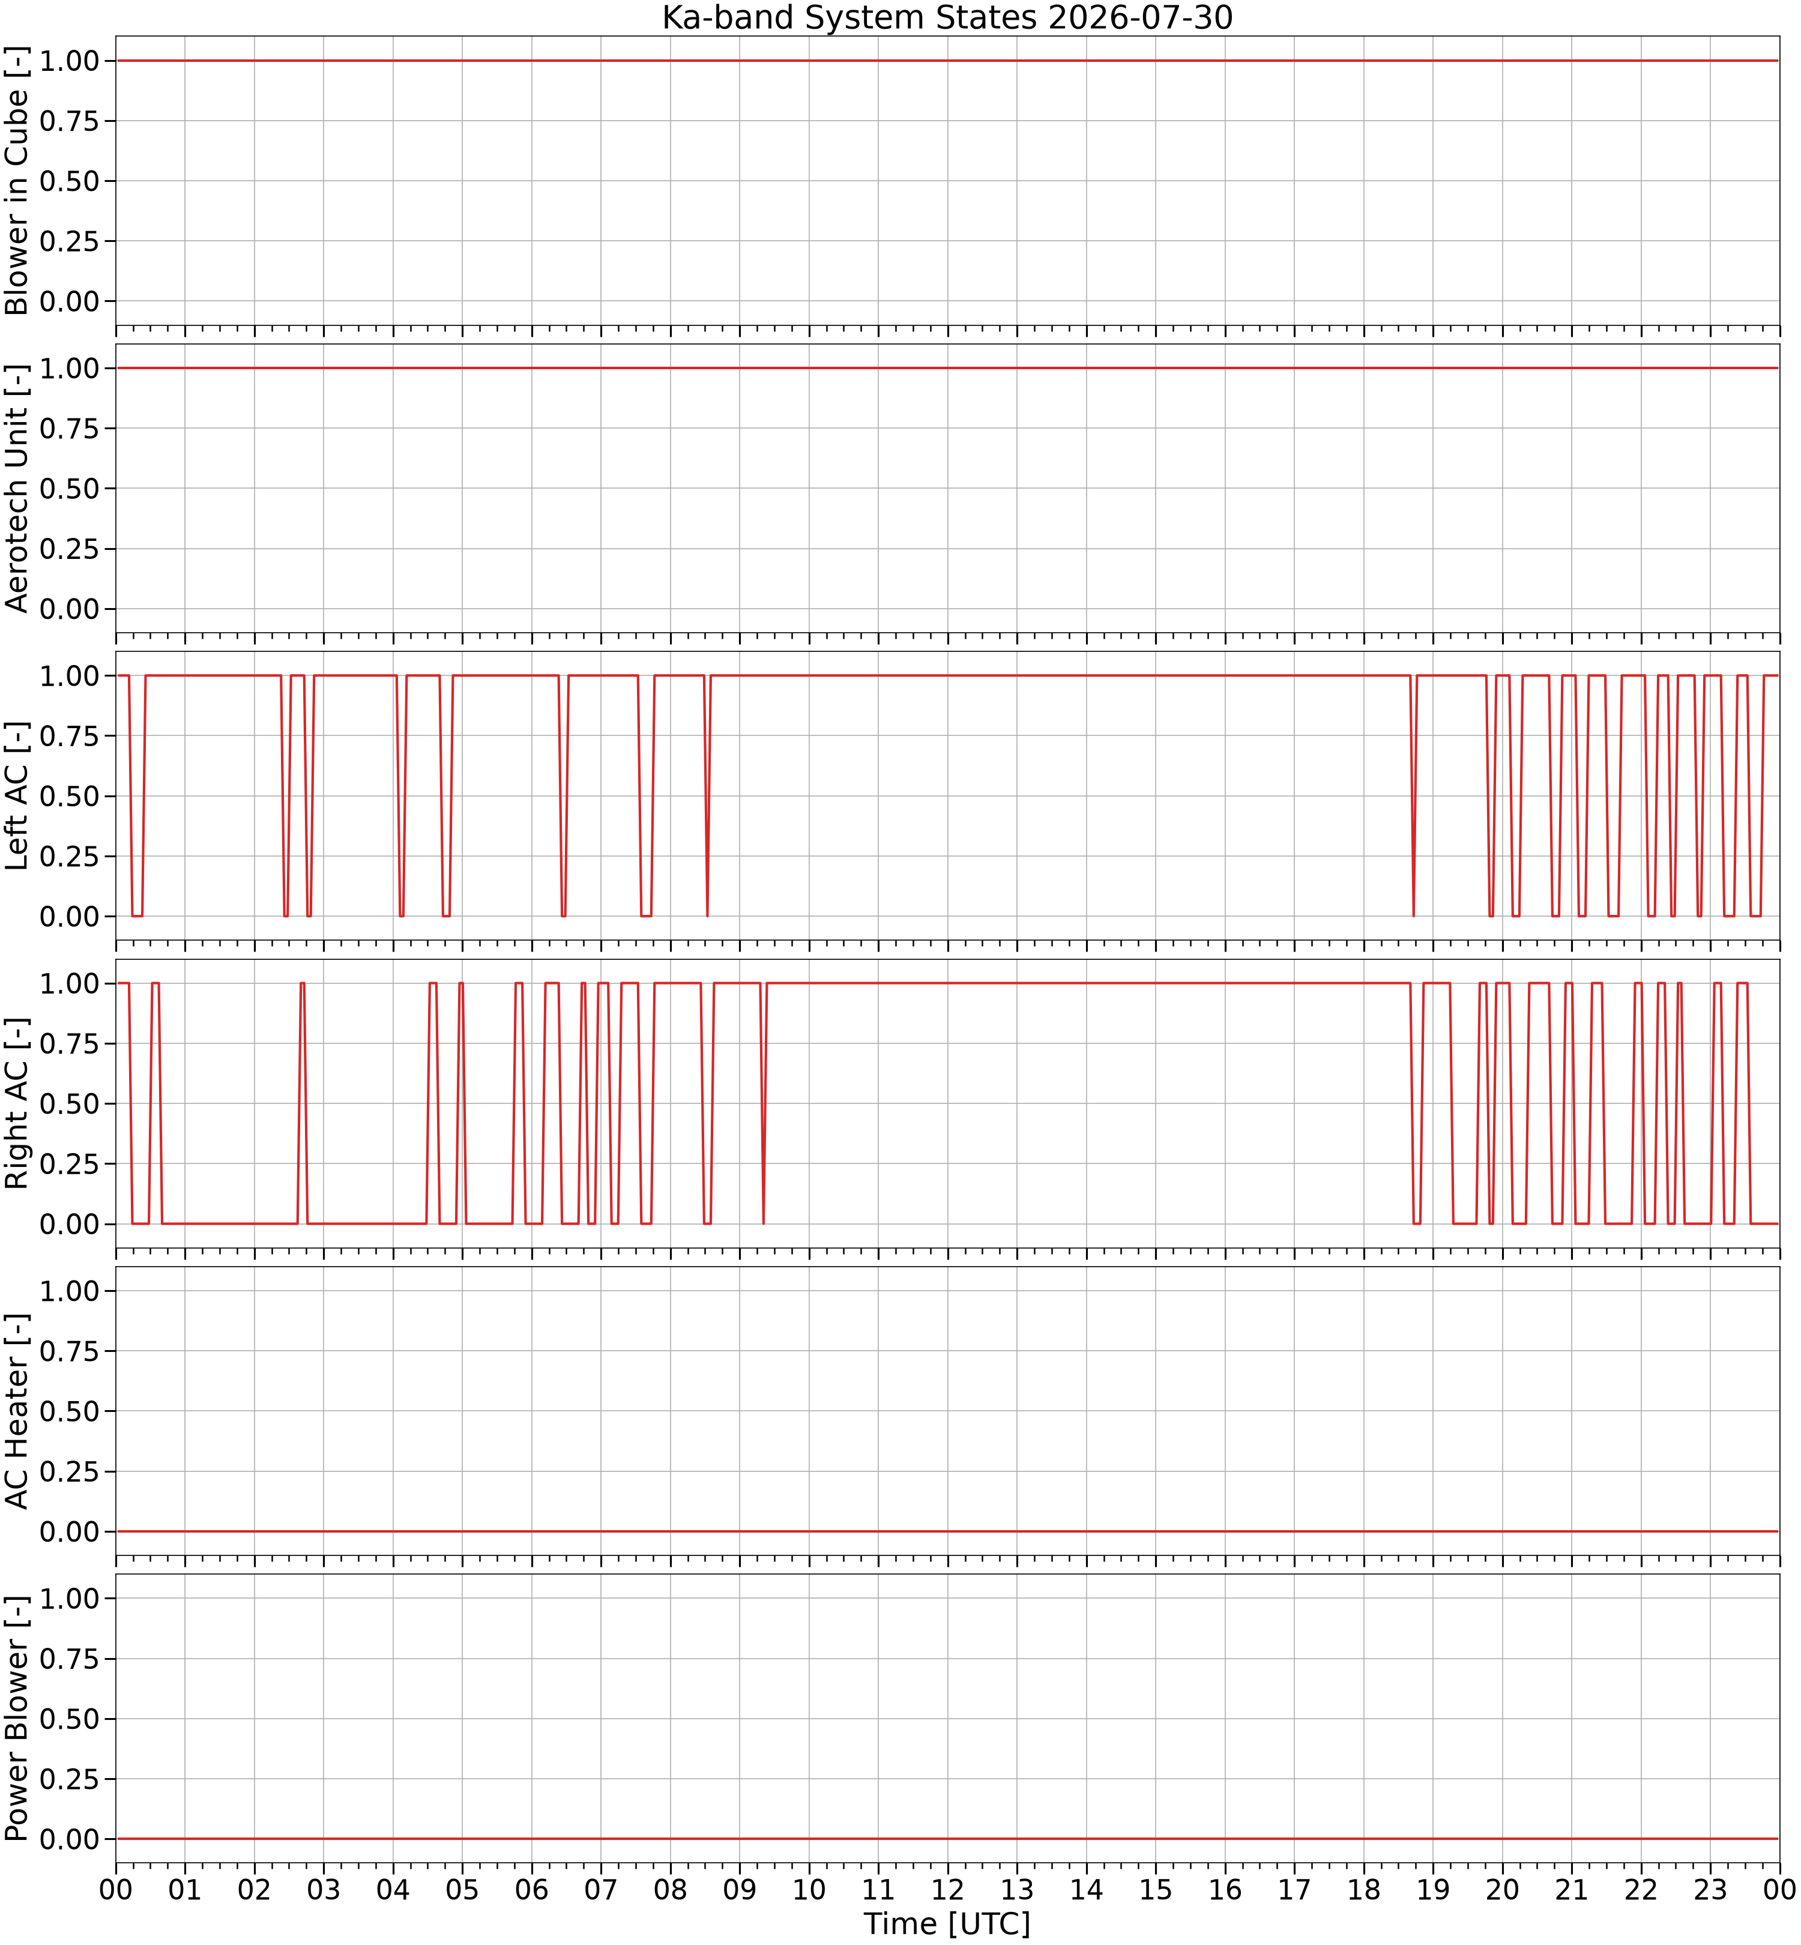Click the 1.00 tick of AC Heater
This screenshot has height=1945, width=1801.
tap(69, 1291)
